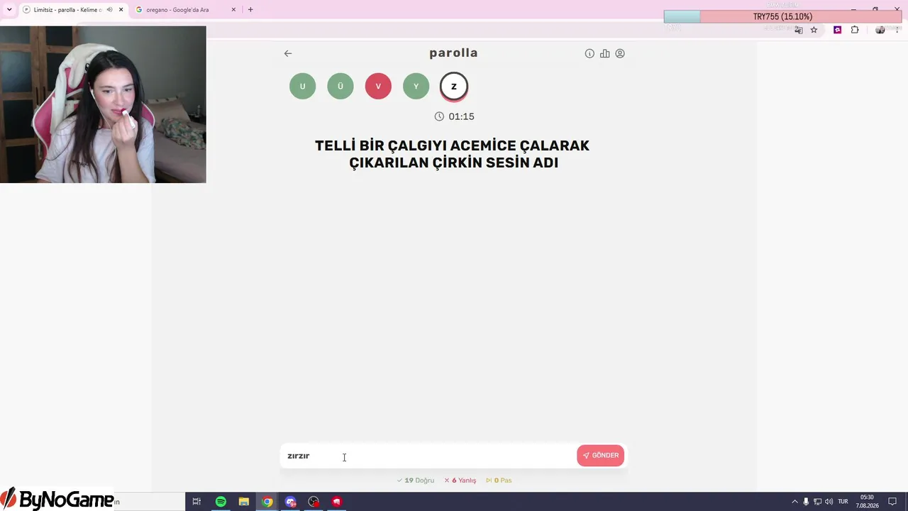Open a new browser tab
Viewport: 908px width, 511px height.
point(250,10)
